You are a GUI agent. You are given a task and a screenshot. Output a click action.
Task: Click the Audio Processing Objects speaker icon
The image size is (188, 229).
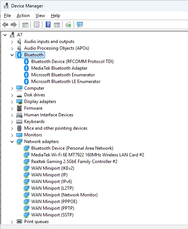click(x=19, y=48)
